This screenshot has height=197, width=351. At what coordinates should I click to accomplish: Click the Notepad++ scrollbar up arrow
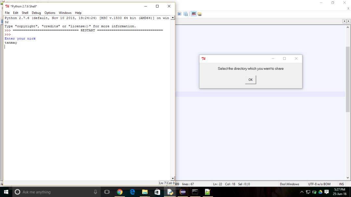click(x=348, y=27)
